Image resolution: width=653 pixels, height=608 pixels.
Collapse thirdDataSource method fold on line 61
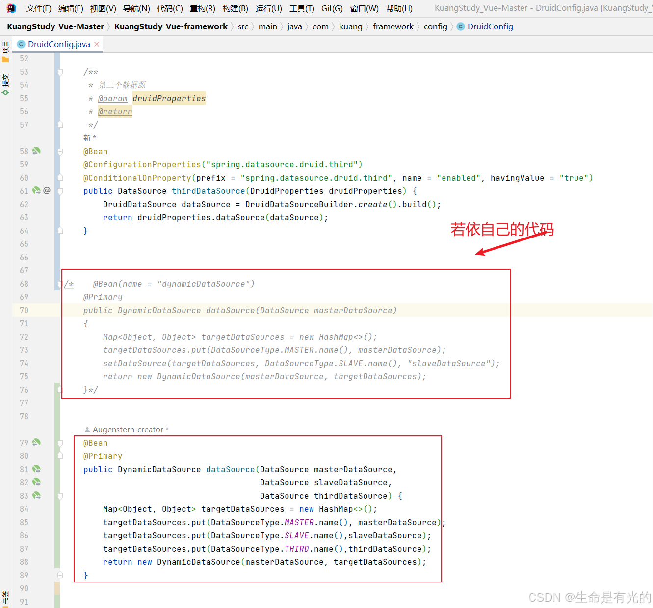point(60,191)
